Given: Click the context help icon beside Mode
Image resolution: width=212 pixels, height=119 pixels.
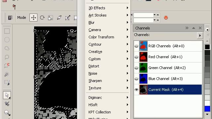Looking at the screenshot, I should click(x=10, y=18).
